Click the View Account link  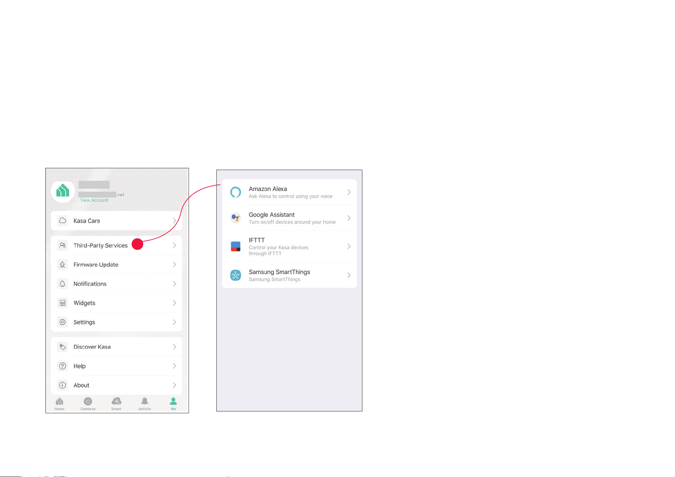click(94, 200)
